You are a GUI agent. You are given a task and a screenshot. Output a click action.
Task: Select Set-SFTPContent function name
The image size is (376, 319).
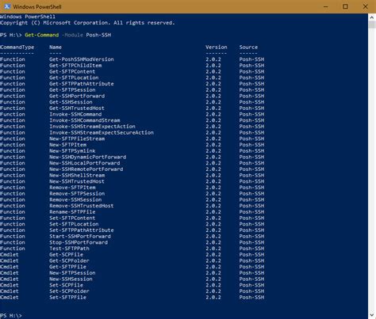[72, 218]
